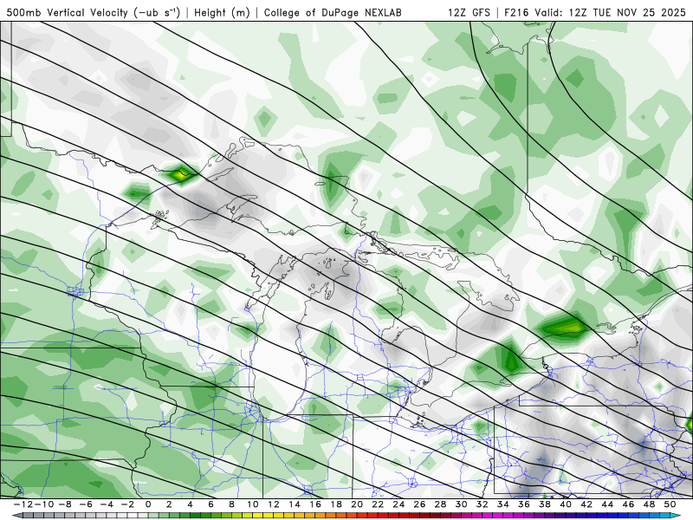693x520 pixels.
Task: Click the 0 value on color scale
Action: point(148,504)
